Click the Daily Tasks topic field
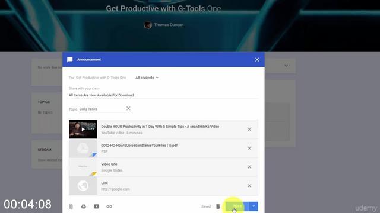 102,109
